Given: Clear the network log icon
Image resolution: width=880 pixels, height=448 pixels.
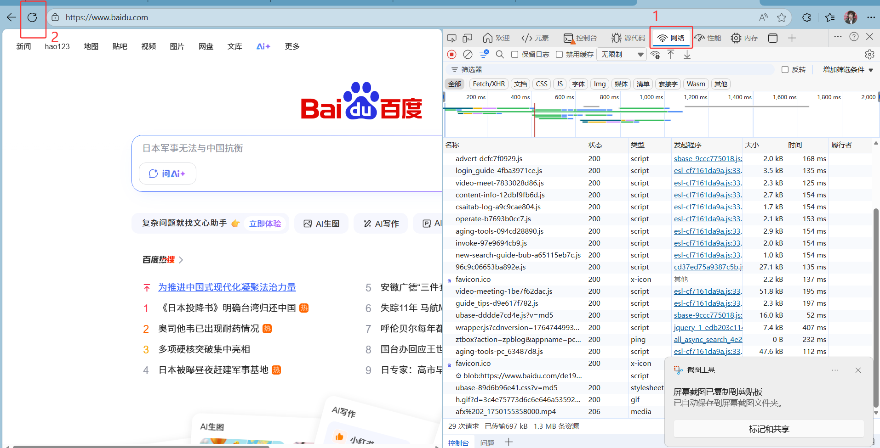Looking at the screenshot, I should (x=468, y=55).
